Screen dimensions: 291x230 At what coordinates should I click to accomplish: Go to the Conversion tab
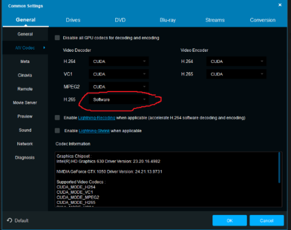[262, 20]
